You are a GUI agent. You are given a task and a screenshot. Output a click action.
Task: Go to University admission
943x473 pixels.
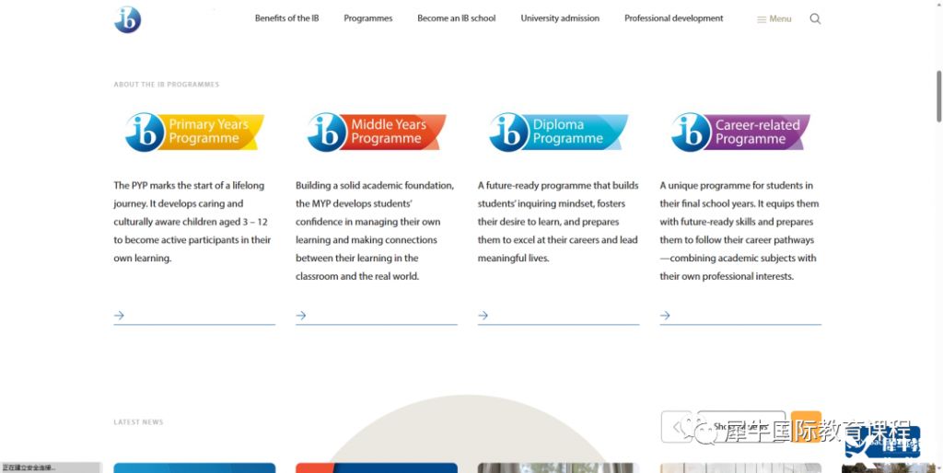click(560, 18)
